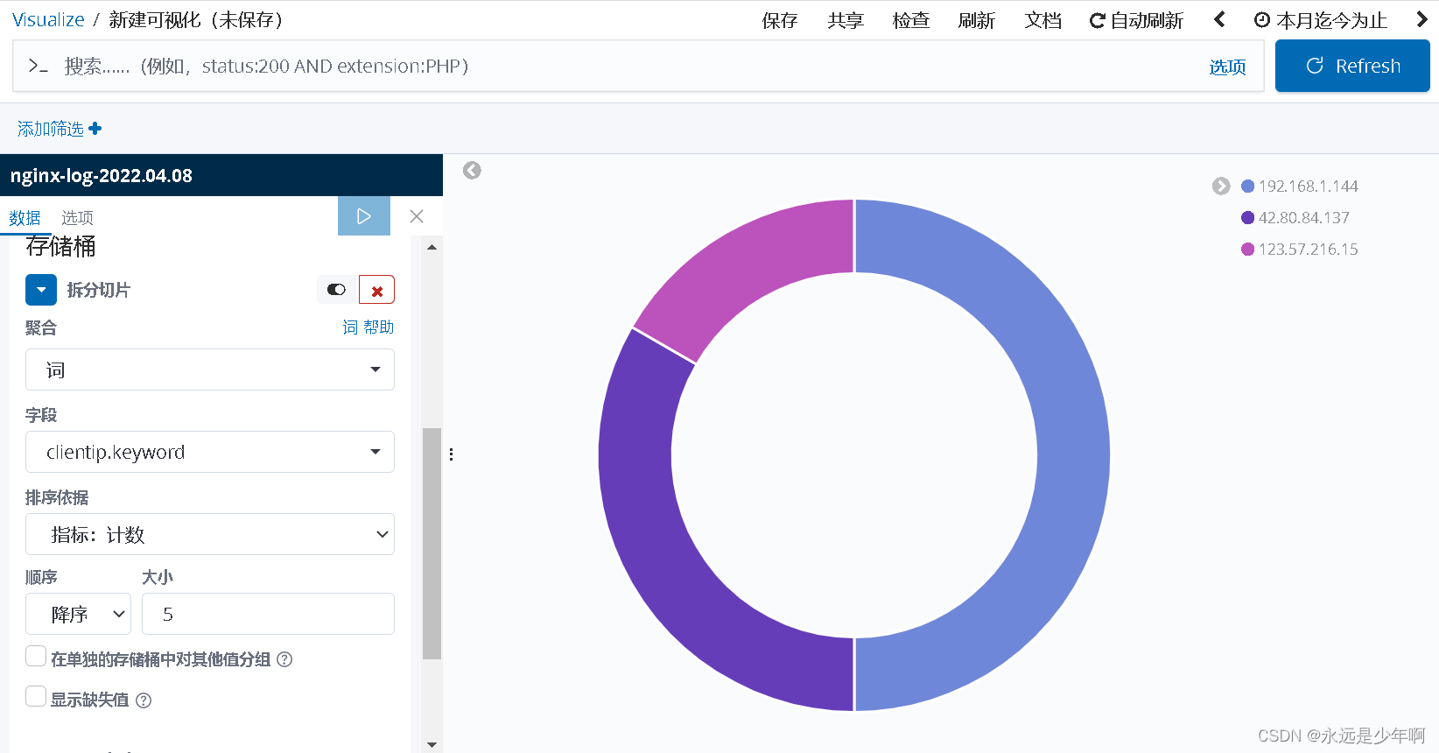Click the query bar prompt icon
The height and width of the screenshot is (753, 1439).
[38, 66]
